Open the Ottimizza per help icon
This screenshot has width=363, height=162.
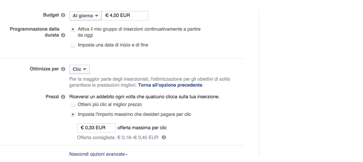(x=63, y=69)
